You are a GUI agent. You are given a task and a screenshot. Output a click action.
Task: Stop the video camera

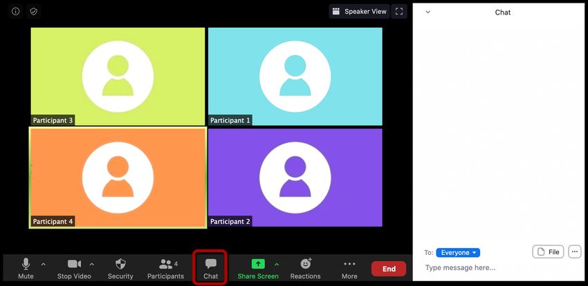(x=74, y=269)
